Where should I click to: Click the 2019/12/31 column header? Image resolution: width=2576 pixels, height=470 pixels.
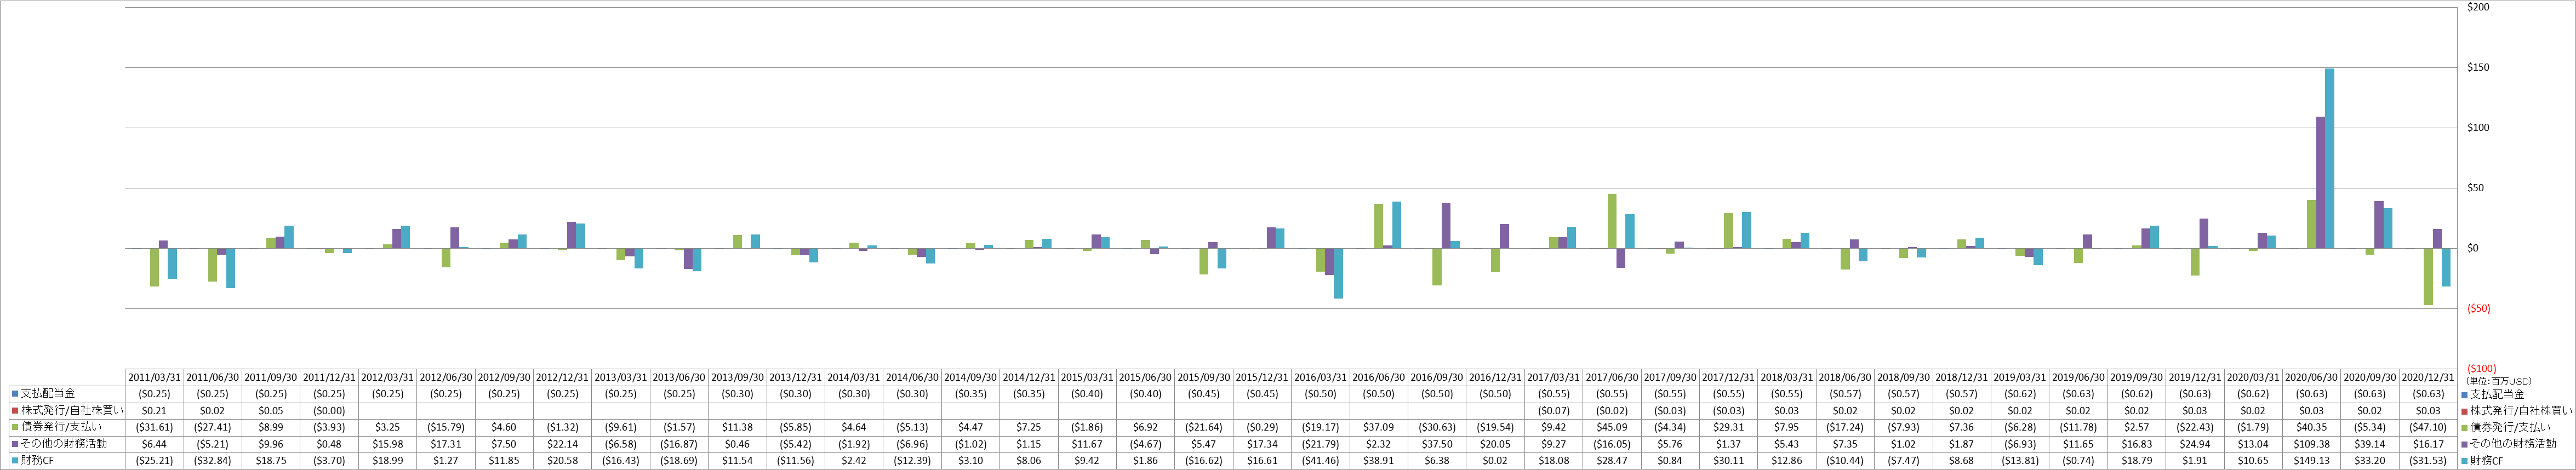[x=2195, y=378]
